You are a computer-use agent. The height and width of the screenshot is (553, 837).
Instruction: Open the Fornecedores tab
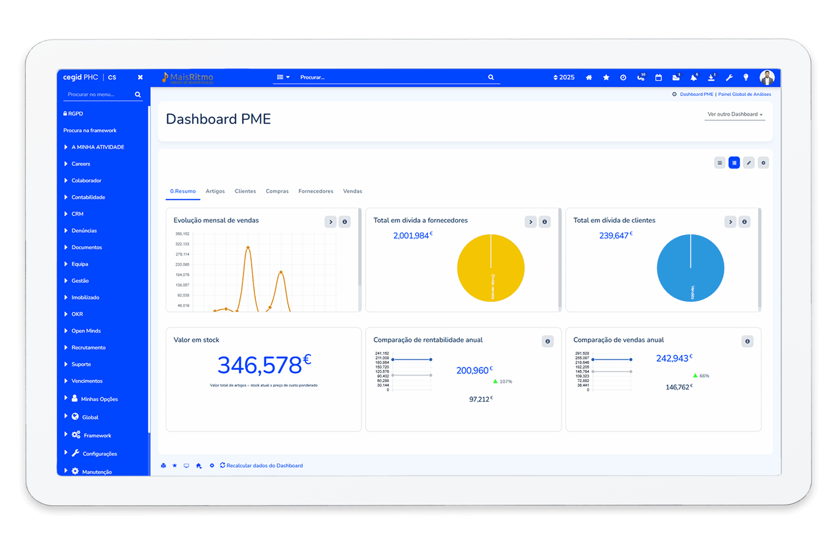[315, 191]
